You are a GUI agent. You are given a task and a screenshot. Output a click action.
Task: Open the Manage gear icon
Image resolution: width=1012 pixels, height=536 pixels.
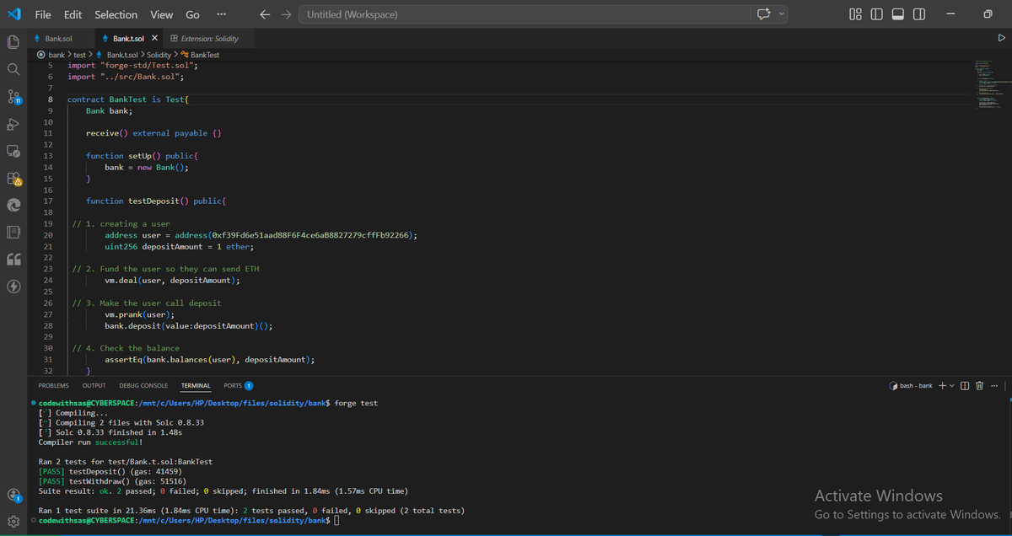[13, 521]
